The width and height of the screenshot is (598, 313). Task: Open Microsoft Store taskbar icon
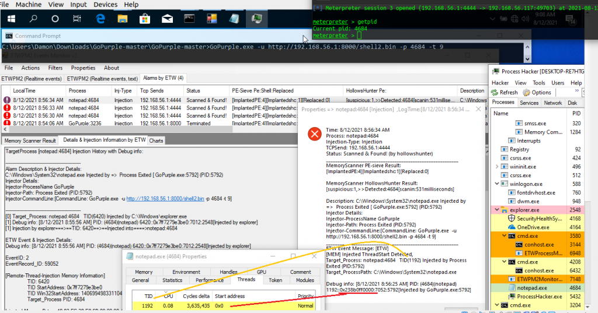145,19
